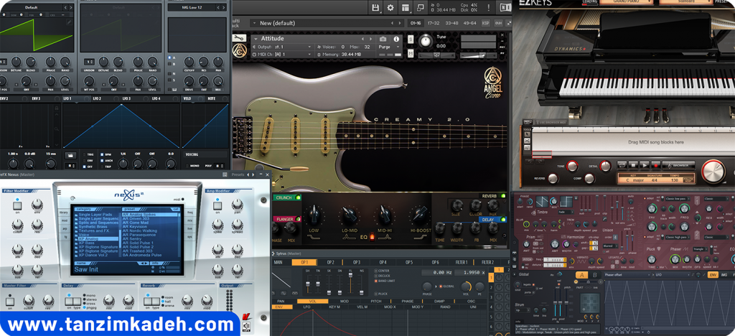The width and height of the screenshot is (735, 336).
Task: Open the Attitude instrument dropdown arrow
Action: point(256,39)
